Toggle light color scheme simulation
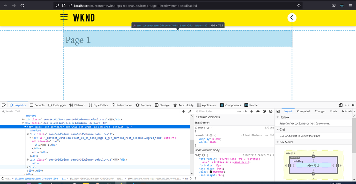The height and width of the screenshot is (184, 356). 258,111
